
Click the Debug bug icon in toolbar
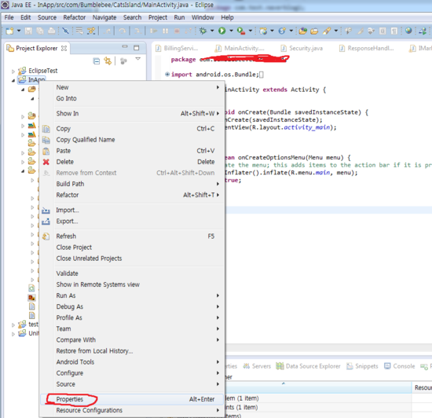pyautogui.click(x=203, y=31)
